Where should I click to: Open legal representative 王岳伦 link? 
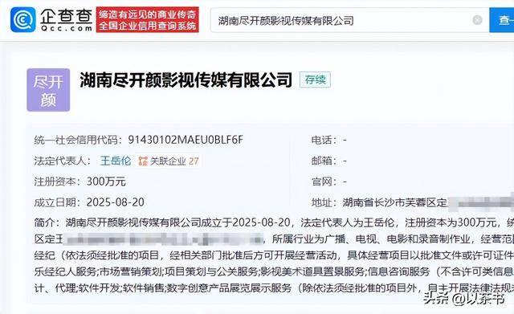pos(116,161)
